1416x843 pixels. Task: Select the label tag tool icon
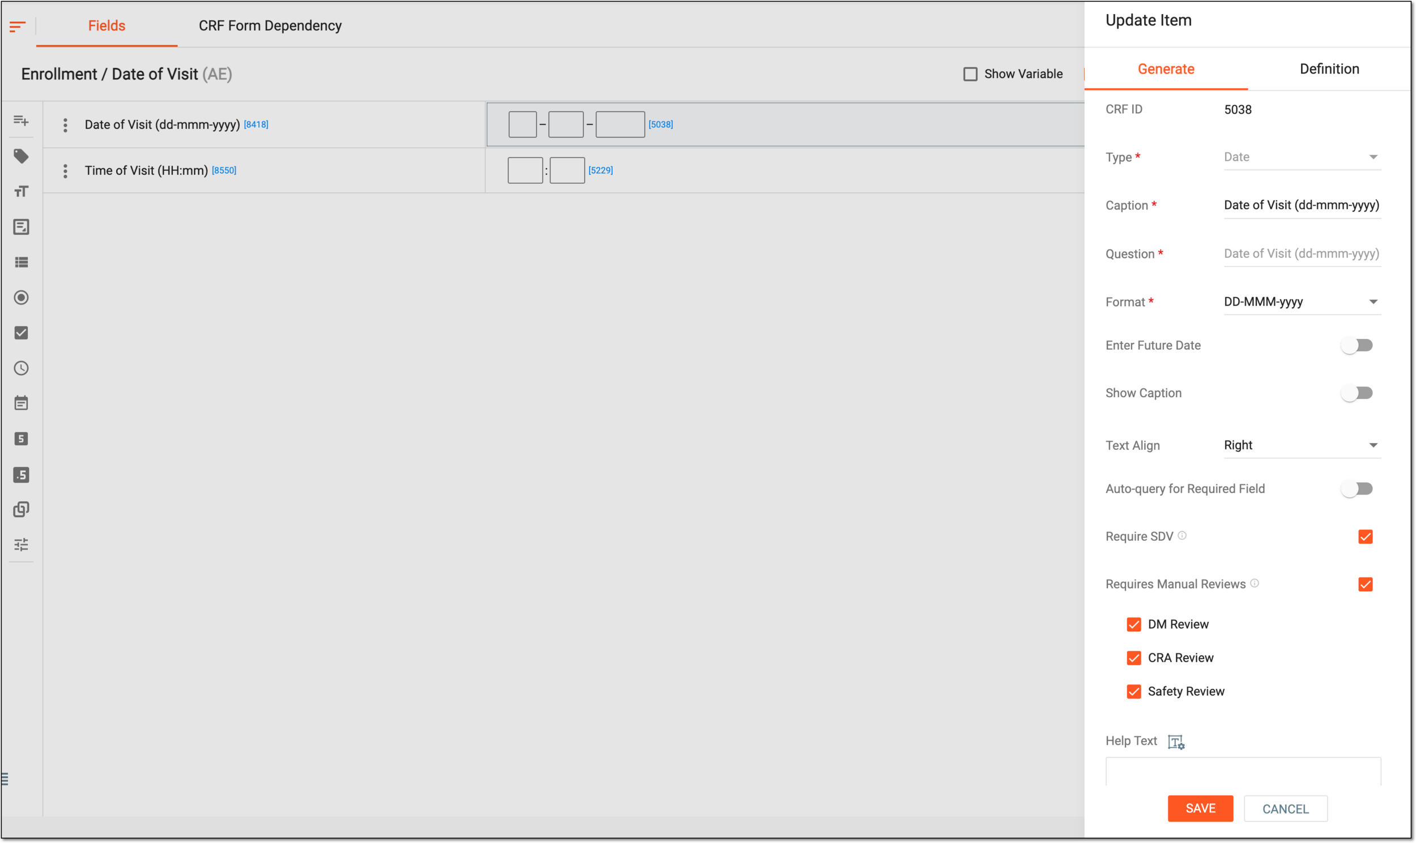[x=21, y=156]
